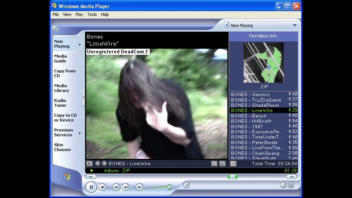Skip to previous track button
352x198 pixels.
coord(116,187)
